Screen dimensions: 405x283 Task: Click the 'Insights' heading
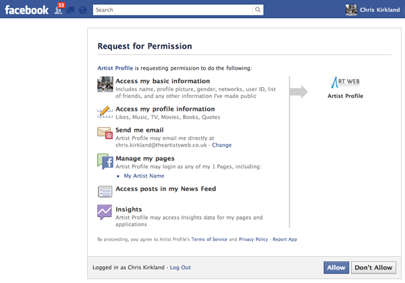click(x=129, y=209)
